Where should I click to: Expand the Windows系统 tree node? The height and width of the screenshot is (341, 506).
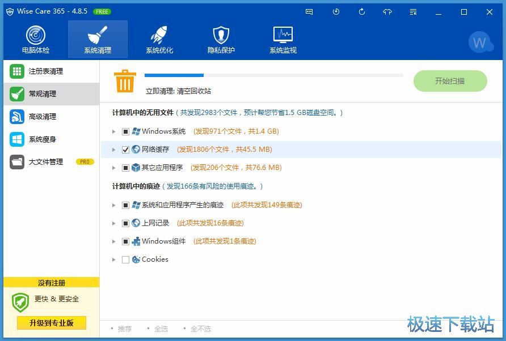coord(113,131)
